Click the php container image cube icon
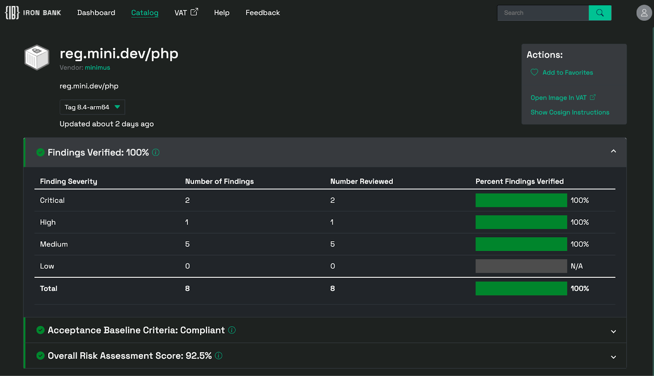Image resolution: width=654 pixels, height=376 pixels. click(x=37, y=57)
